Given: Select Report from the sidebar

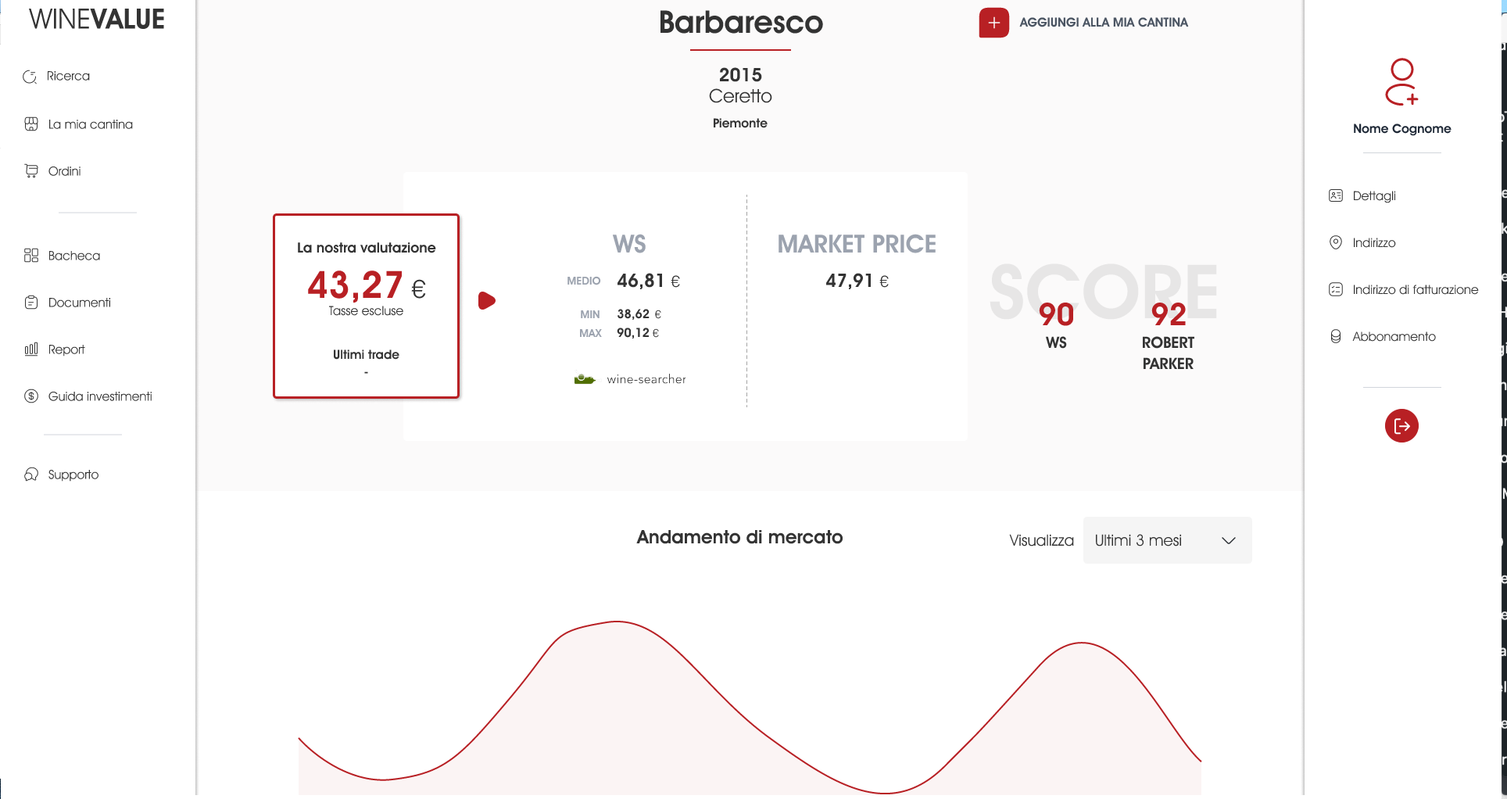Looking at the screenshot, I should (x=66, y=349).
